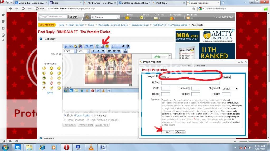Open the My forums dropdown
The height and width of the screenshot is (151, 270).
[x=105, y=17]
